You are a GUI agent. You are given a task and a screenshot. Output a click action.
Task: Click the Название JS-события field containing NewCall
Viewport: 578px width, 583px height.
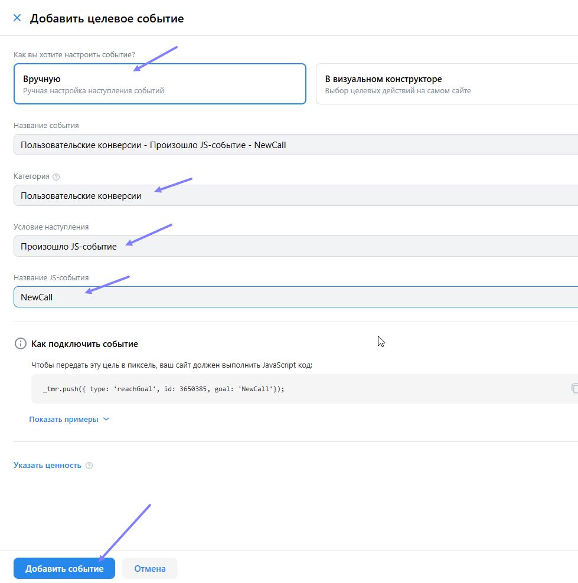tap(295, 297)
